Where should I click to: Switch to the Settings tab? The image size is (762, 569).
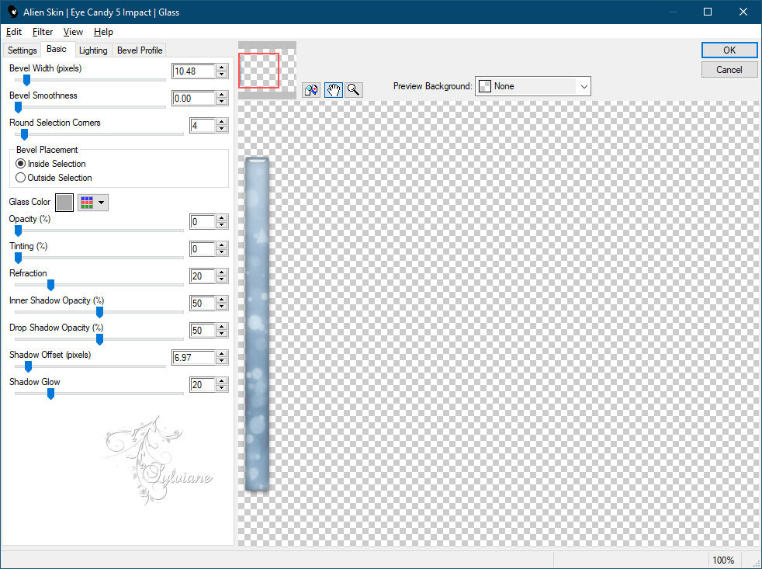coord(22,50)
